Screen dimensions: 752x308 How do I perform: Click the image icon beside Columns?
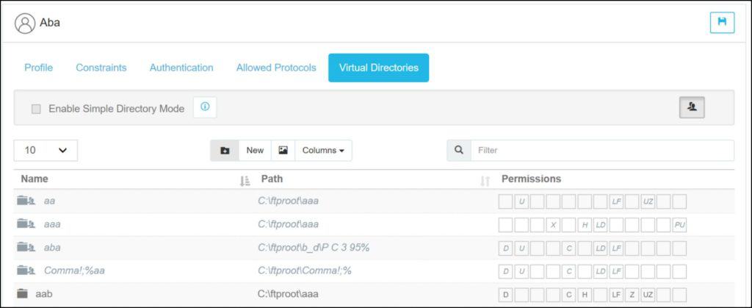click(283, 151)
